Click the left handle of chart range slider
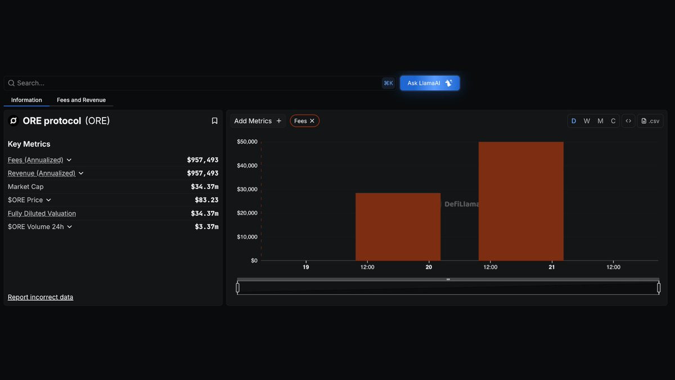The height and width of the screenshot is (380, 675). 237,288
